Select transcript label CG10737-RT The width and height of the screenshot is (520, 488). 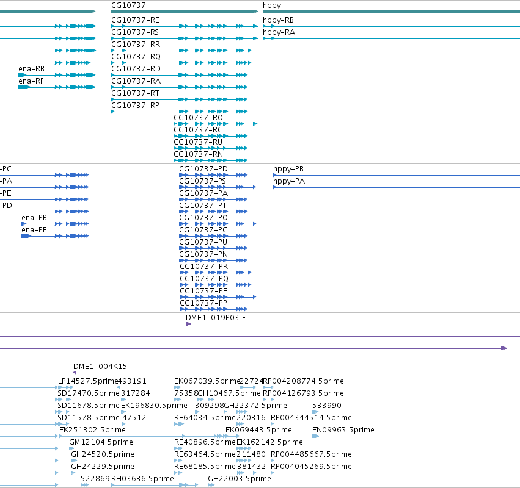coord(135,93)
